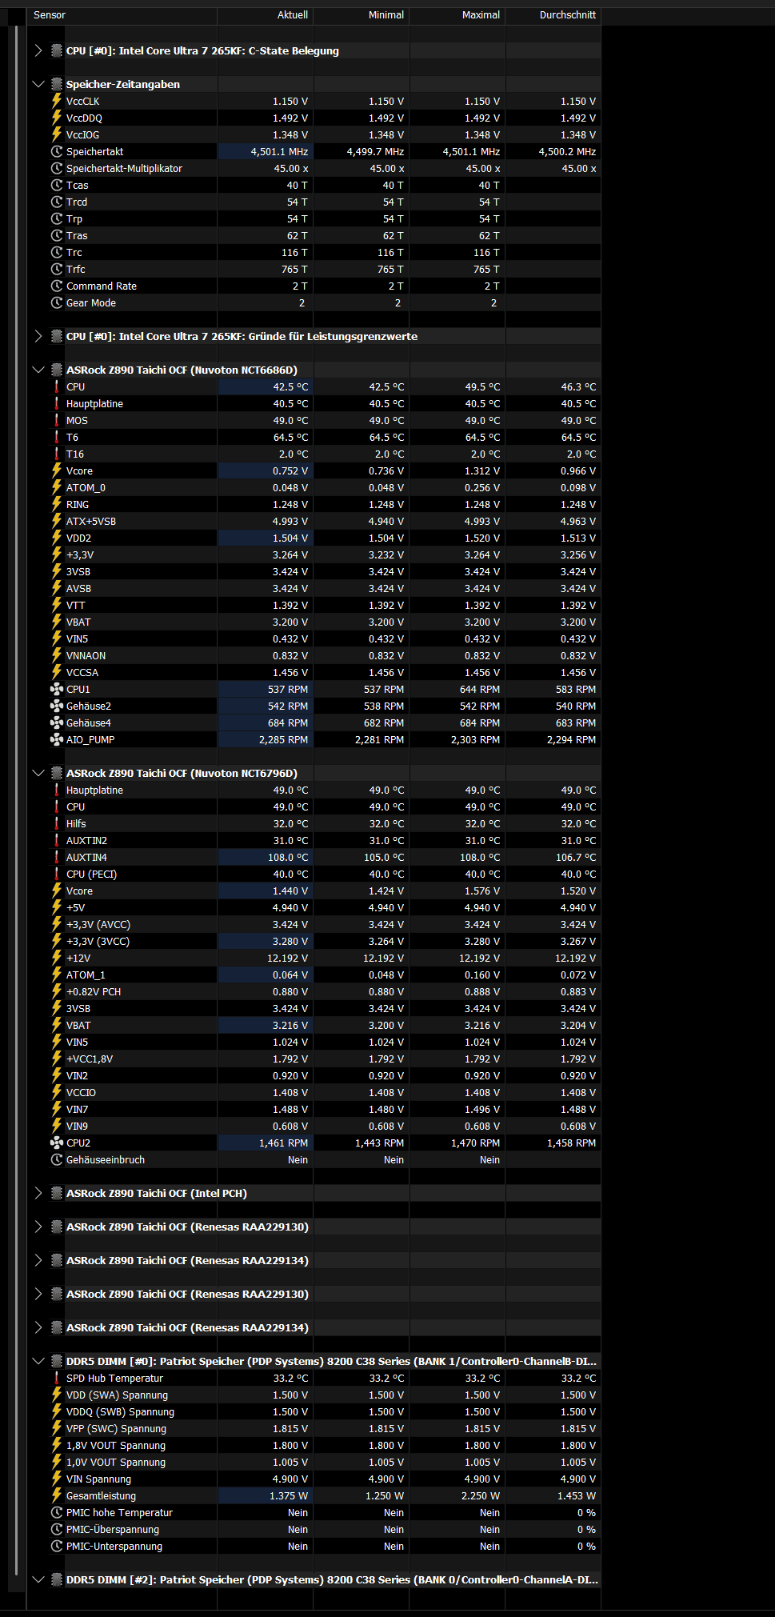Collapse DDR5 DIMM [#0] Patriot group
The height and width of the screenshot is (1617, 775).
point(38,1361)
